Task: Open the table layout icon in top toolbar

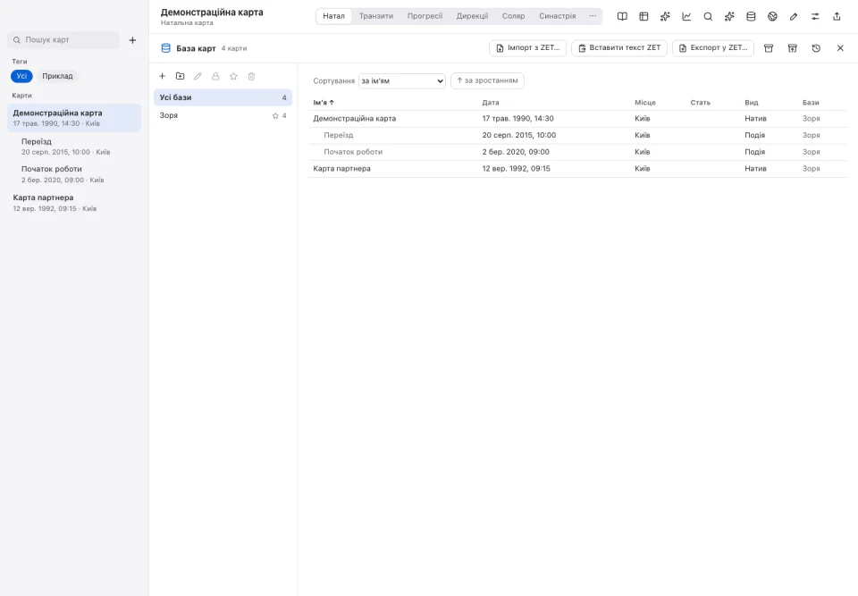Action: click(x=643, y=16)
